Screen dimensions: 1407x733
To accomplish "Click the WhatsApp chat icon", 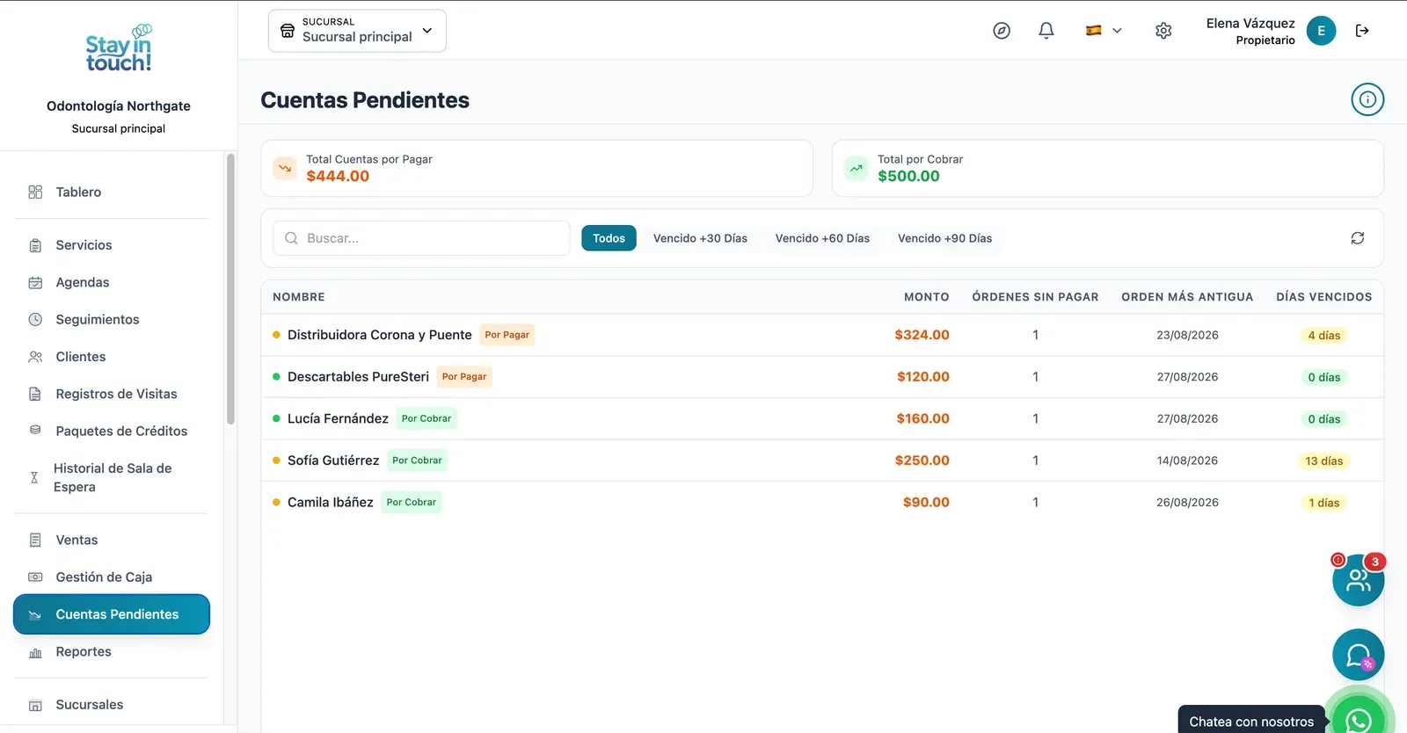I will click(1359, 721).
